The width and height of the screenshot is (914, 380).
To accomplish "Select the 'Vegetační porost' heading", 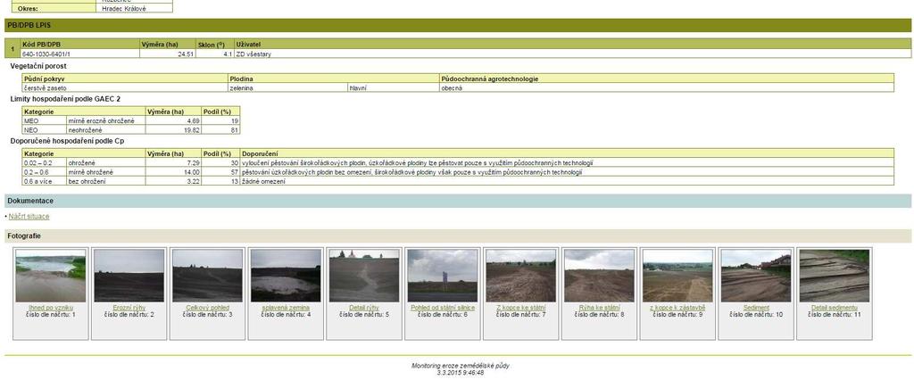I will tap(38, 66).
